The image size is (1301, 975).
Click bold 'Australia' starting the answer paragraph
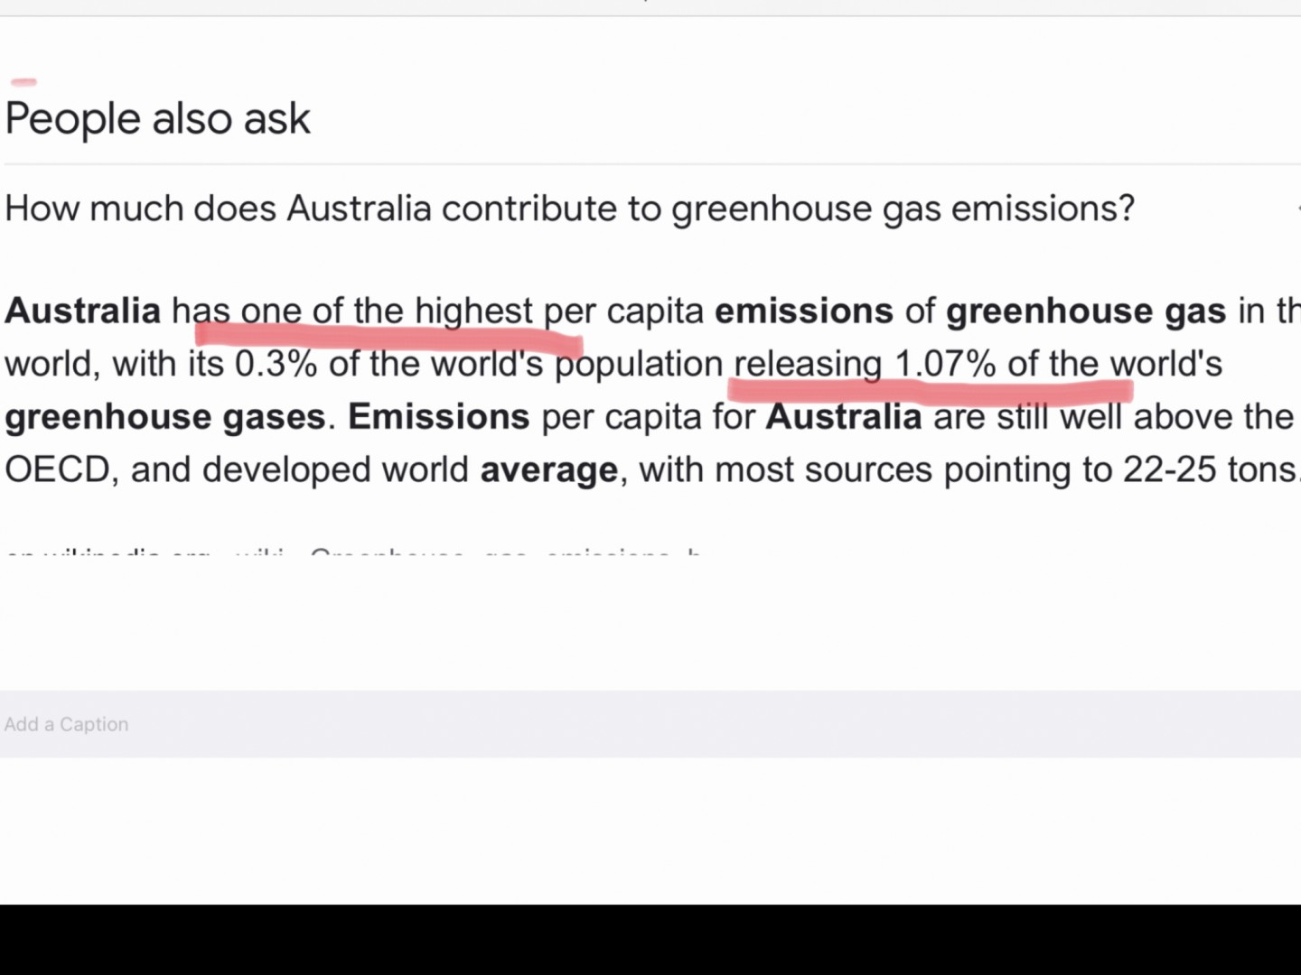(82, 311)
